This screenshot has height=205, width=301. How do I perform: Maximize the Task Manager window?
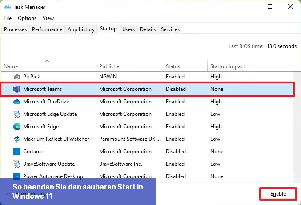coord(270,7)
